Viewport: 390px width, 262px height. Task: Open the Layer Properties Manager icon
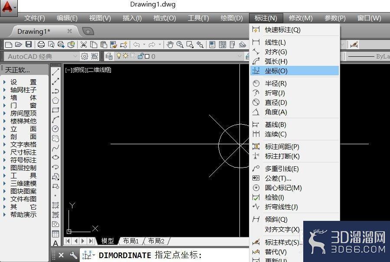pyautogui.click(x=109, y=56)
